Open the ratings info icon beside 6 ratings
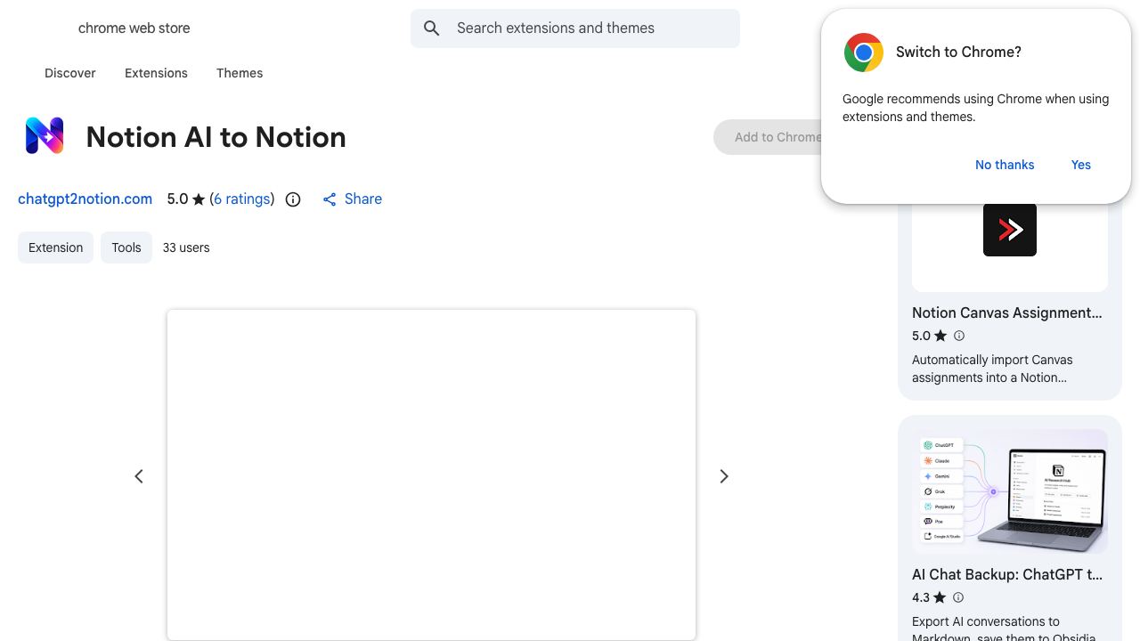The height and width of the screenshot is (641, 1140). coord(293,199)
